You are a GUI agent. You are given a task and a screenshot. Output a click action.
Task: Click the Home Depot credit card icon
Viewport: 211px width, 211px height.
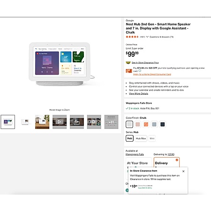[129, 71]
